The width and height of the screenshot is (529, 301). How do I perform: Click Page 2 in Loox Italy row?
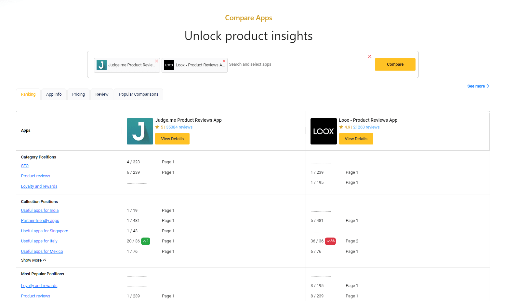point(352,241)
